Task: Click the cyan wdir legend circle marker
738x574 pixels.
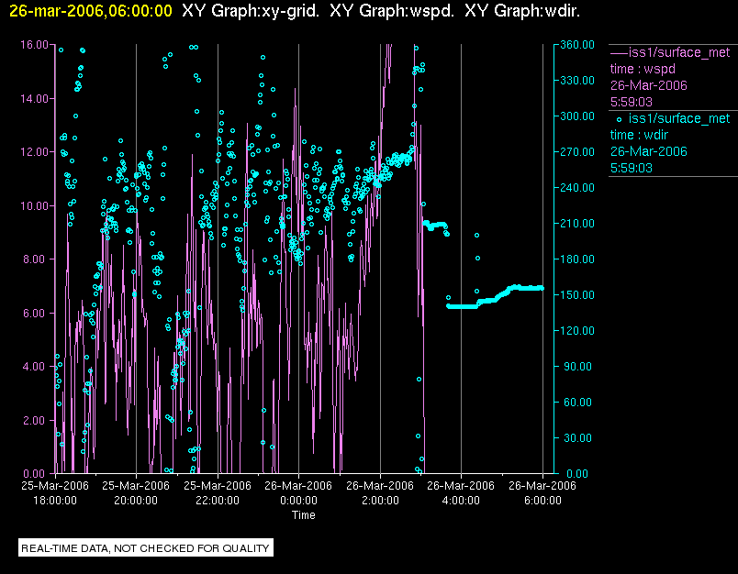Action: click(x=619, y=119)
